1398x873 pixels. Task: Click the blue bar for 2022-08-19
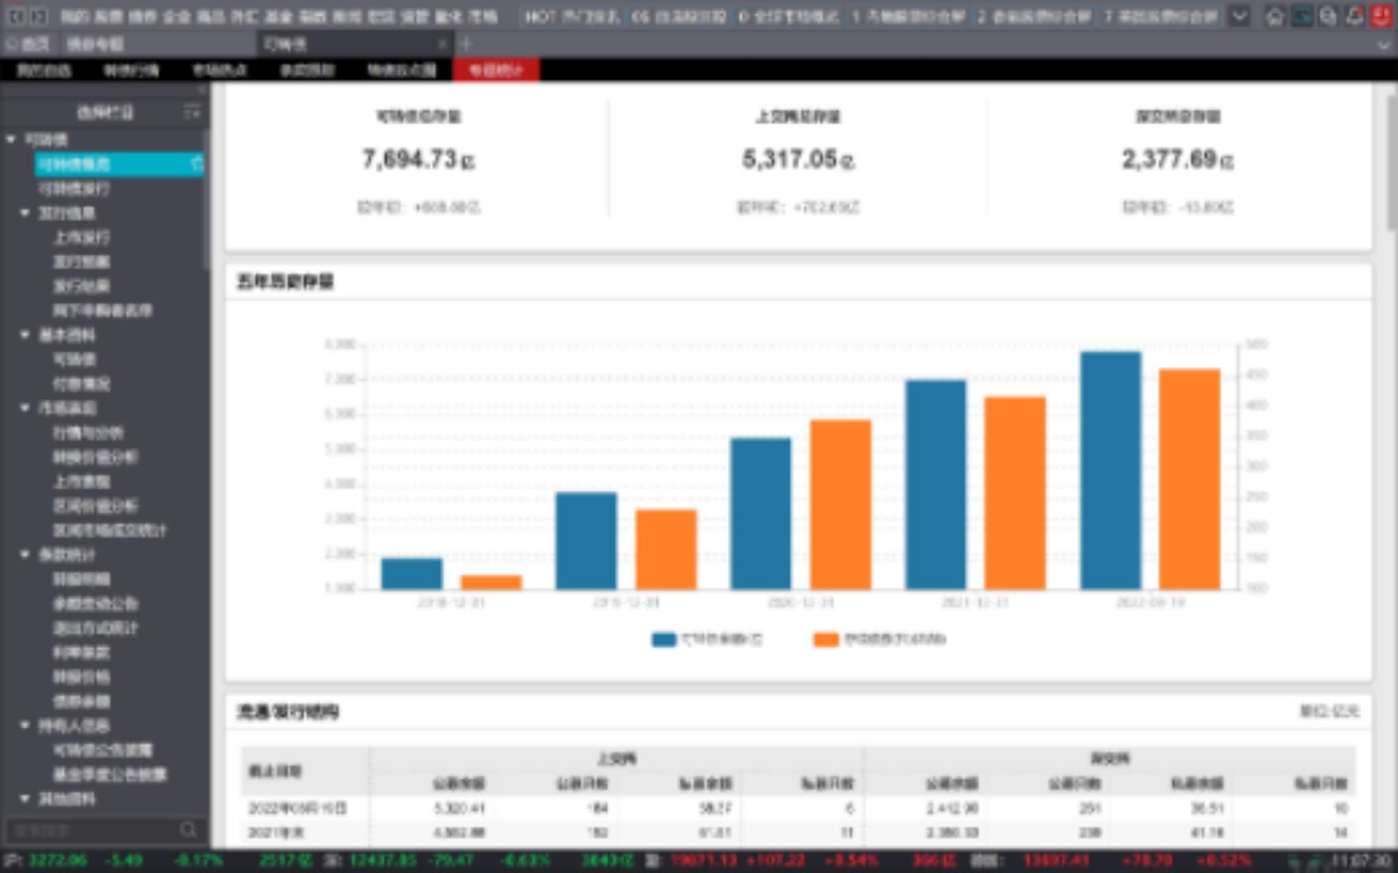point(1111,470)
